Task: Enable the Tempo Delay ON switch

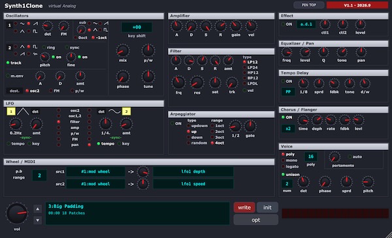Action: click(x=284, y=82)
